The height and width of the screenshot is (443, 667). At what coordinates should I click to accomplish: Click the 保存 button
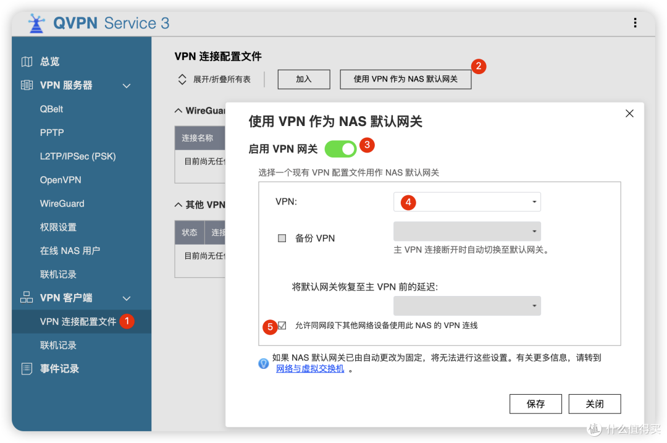(x=535, y=404)
